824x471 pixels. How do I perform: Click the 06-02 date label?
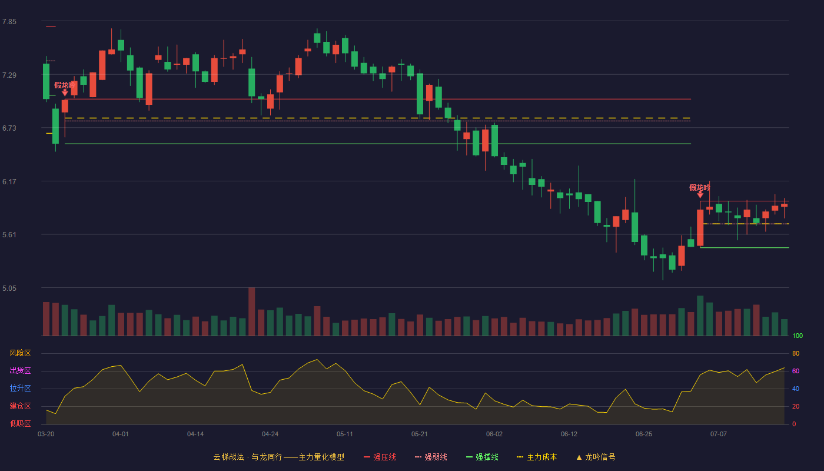click(494, 434)
